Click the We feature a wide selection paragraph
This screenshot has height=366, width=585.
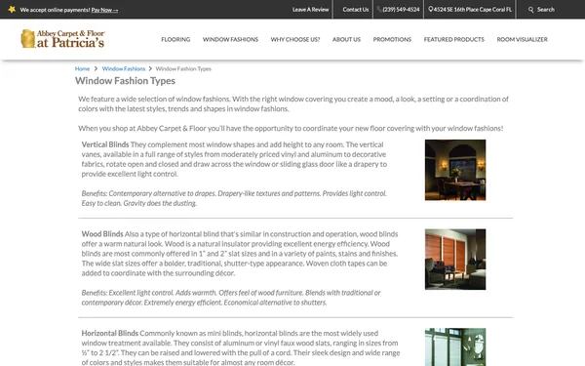tap(293, 103)
